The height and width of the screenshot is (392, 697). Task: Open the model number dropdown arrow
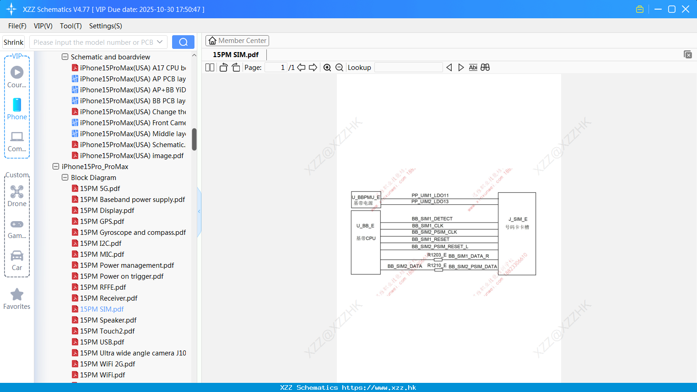[x=160, y=42]
